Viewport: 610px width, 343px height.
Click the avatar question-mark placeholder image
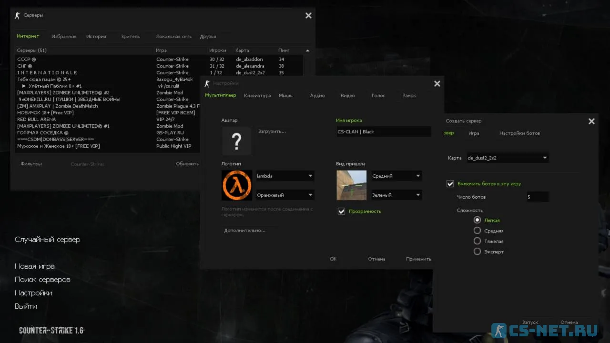(236, 141)
